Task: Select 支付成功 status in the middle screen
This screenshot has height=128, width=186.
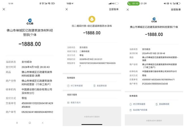Action: point(83,47)
